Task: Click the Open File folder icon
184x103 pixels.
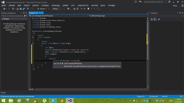Action: click(18, 9)
